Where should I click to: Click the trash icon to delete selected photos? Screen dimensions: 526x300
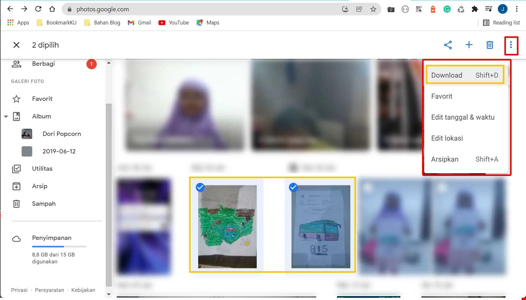(x=490, y=45)
